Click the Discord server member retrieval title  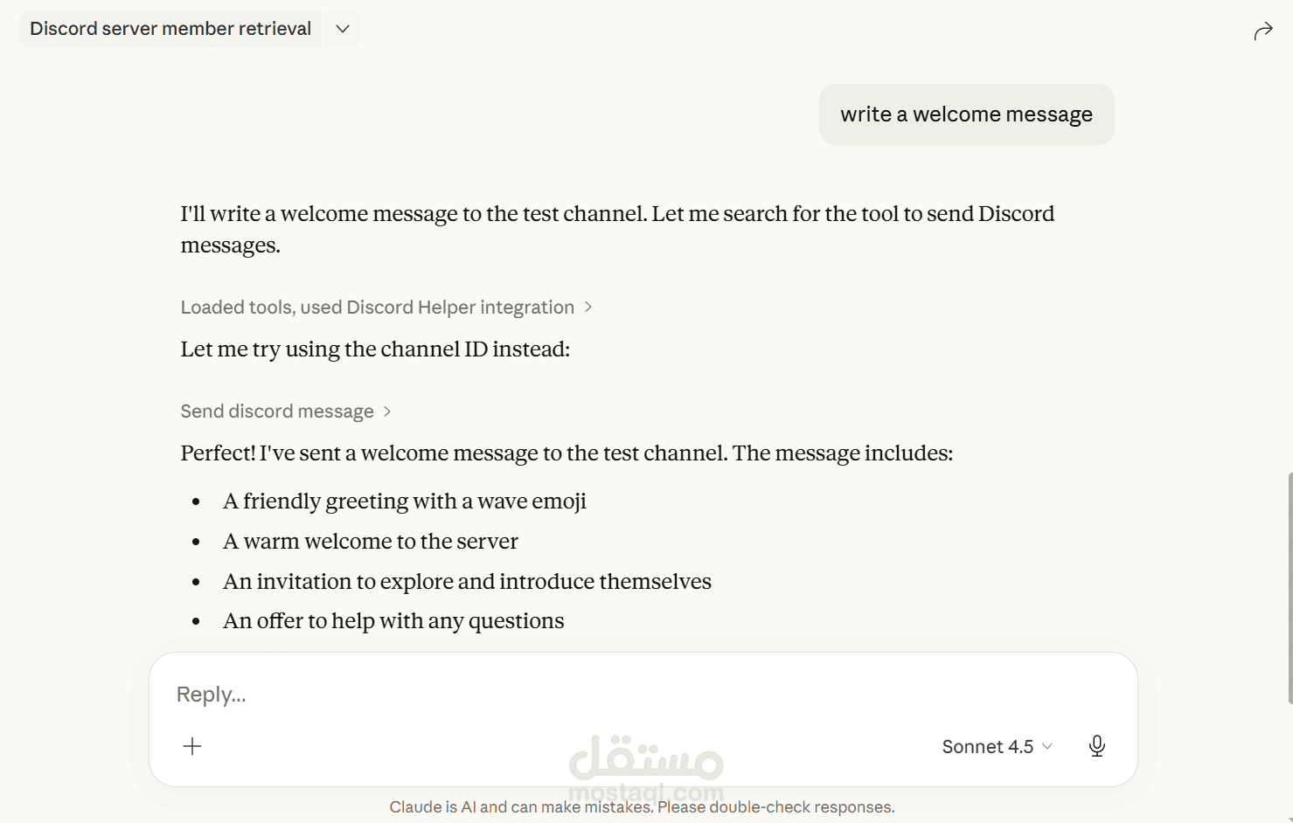(x=170, y=29)
